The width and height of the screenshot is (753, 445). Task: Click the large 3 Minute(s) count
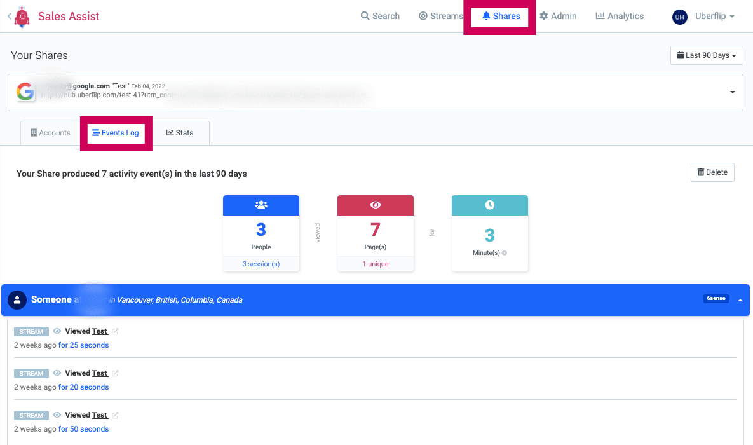[490, 235]
